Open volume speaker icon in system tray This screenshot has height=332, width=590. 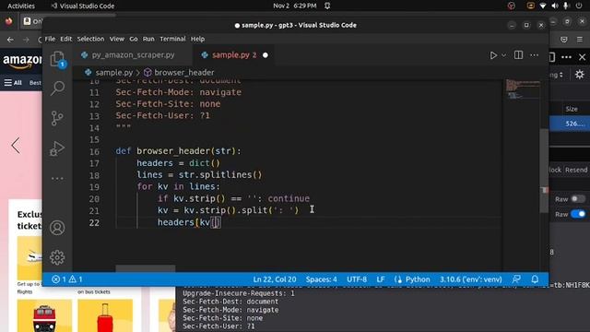(555, 6)
